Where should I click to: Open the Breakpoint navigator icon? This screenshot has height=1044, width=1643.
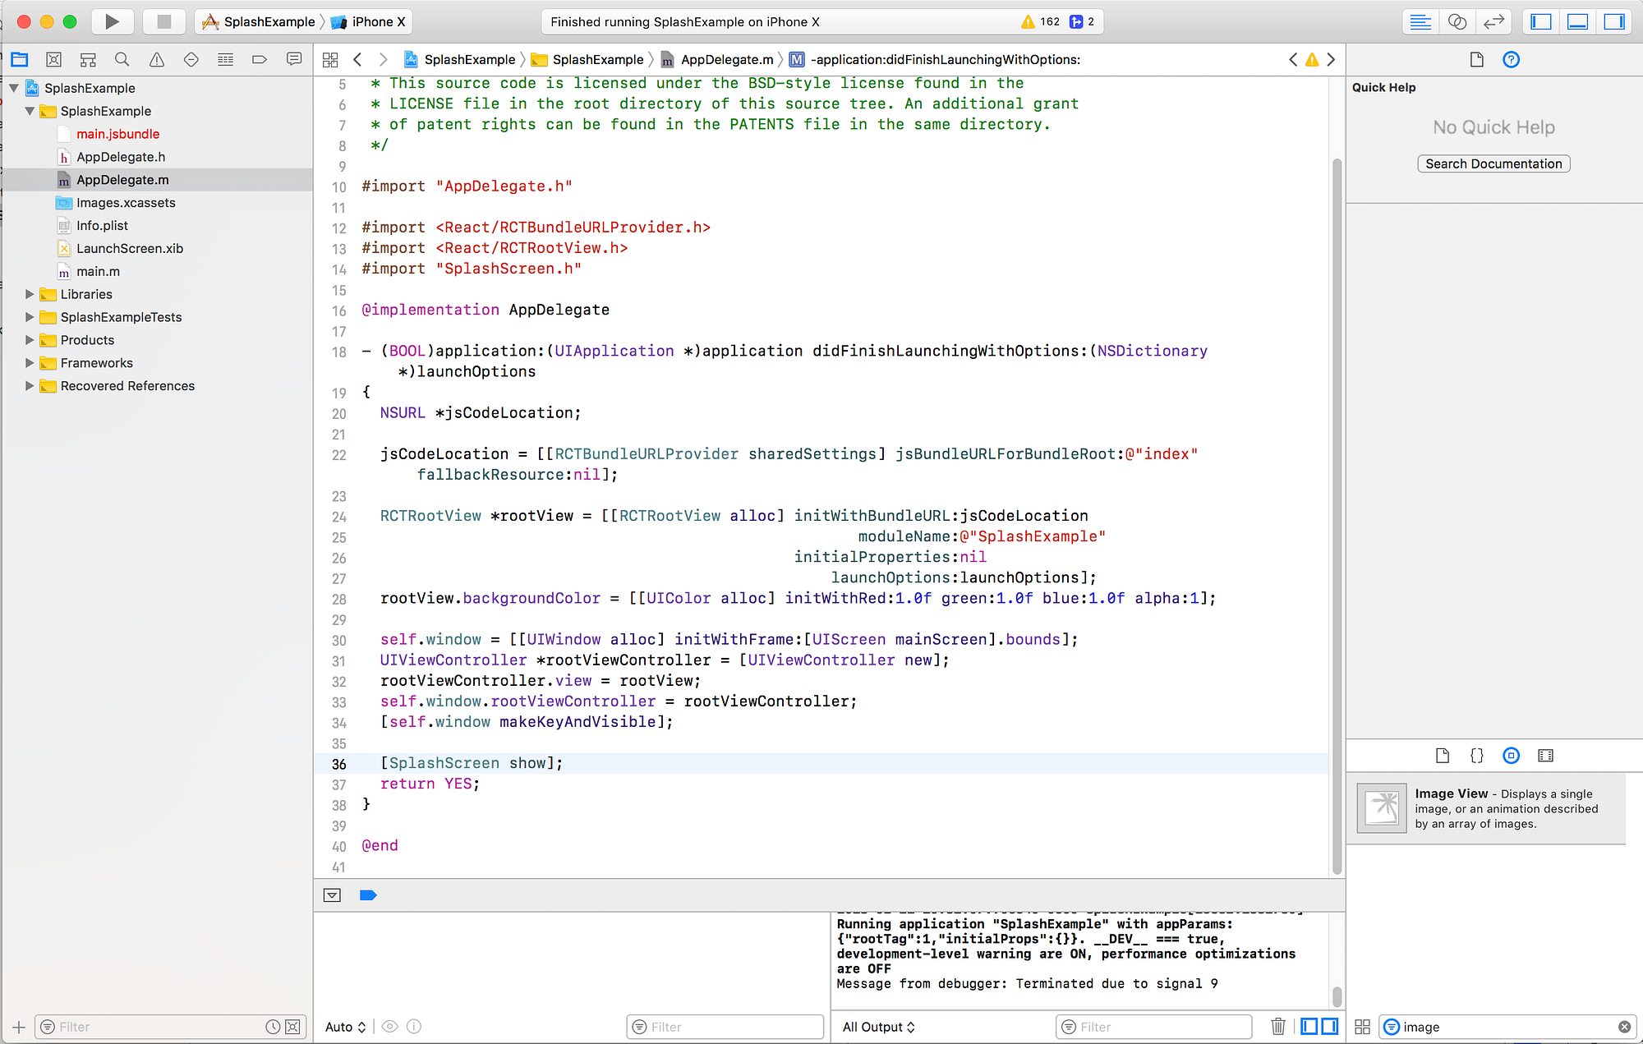(260, 59)
